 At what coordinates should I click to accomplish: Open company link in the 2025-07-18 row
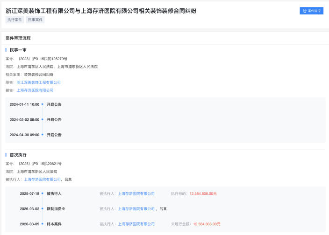[136, 194]
